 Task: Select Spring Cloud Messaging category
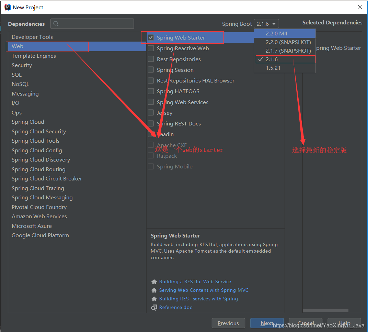(x=77, y=198)
